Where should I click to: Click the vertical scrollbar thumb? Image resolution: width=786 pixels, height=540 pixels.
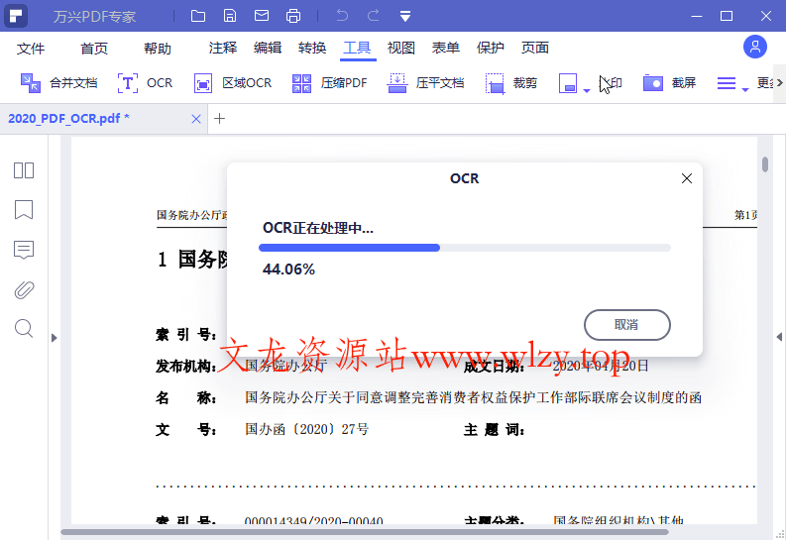(765, 163)
